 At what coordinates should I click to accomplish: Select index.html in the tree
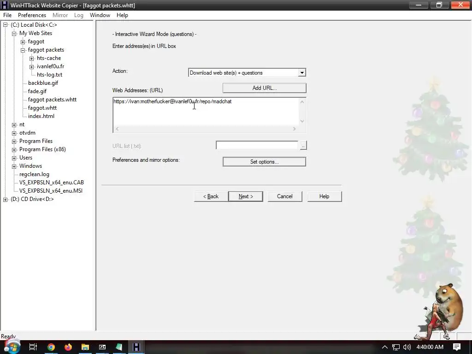tap(41, 116)
